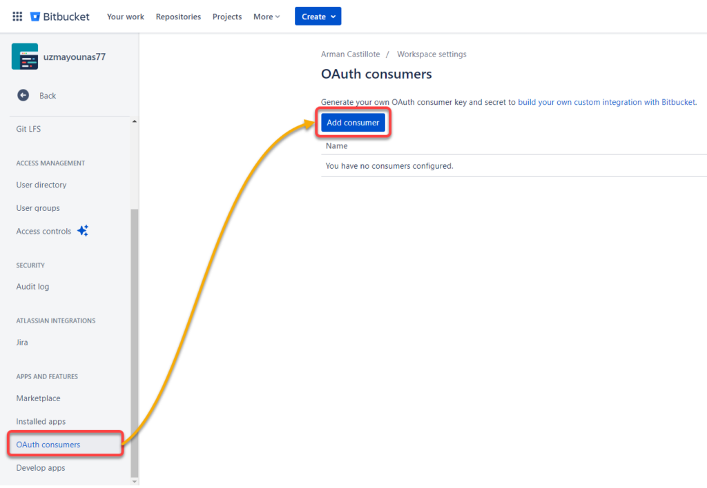Open Your work in top navigation
Image resolution: width=707 pixels, height=488 pixels.
(x=126, y=17)
